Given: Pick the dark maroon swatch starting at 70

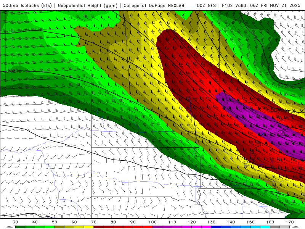Looking at the screenshot, I should (x=99, y=227).
